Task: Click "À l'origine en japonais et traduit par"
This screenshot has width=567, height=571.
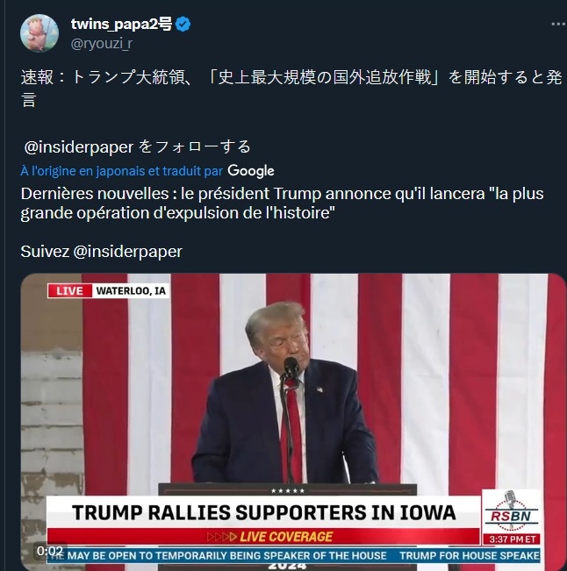Action: click(x=121, y=171)
